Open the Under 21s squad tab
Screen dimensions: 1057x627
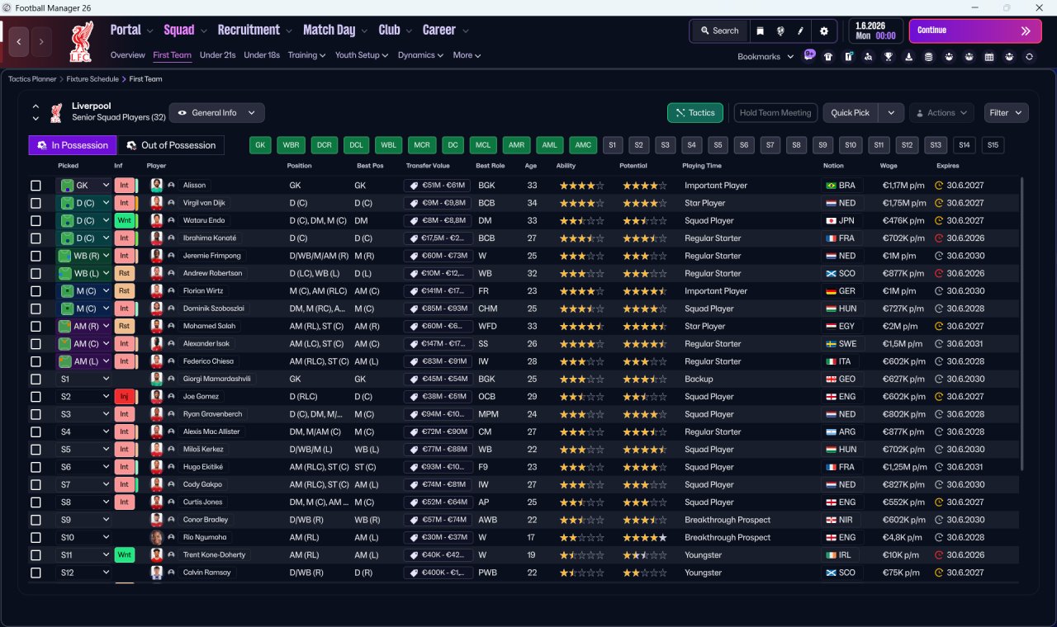click(x=217, y=55)
